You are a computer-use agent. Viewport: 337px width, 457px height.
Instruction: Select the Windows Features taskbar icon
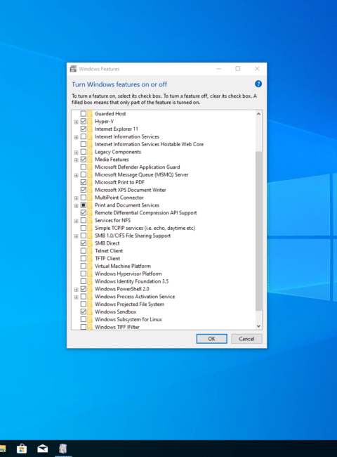coord(63,449)
